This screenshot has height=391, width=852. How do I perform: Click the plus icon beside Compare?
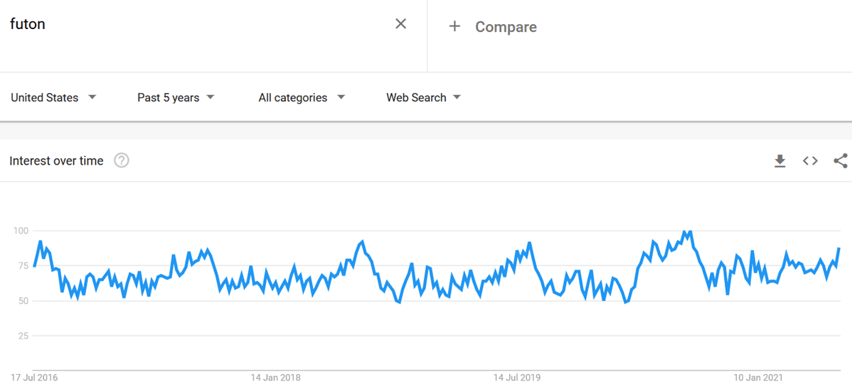click(x=454, y=27)
